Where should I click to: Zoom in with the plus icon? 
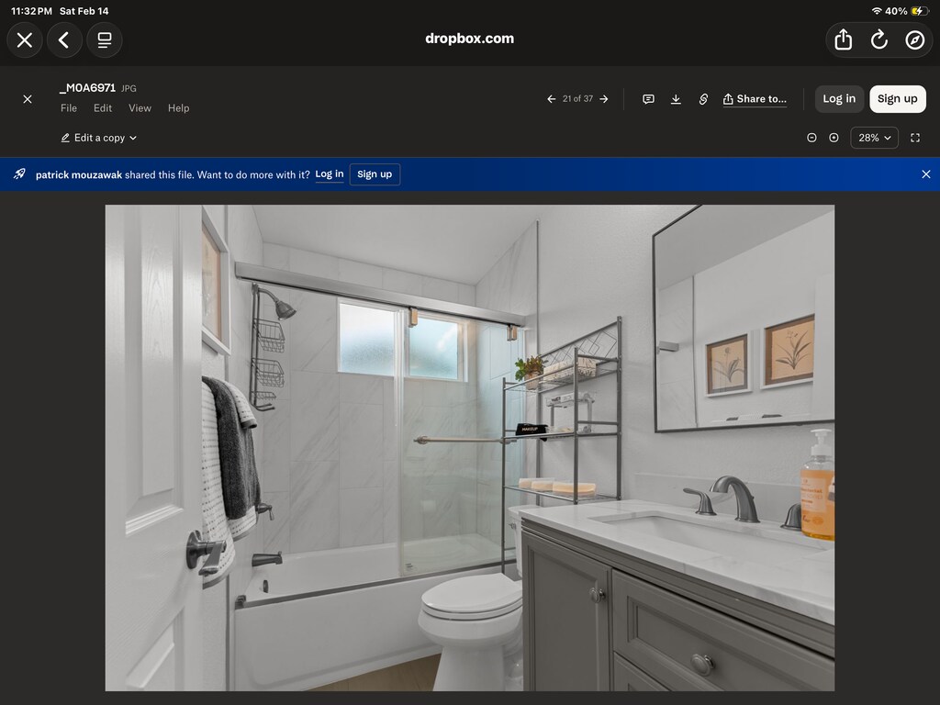834,138
